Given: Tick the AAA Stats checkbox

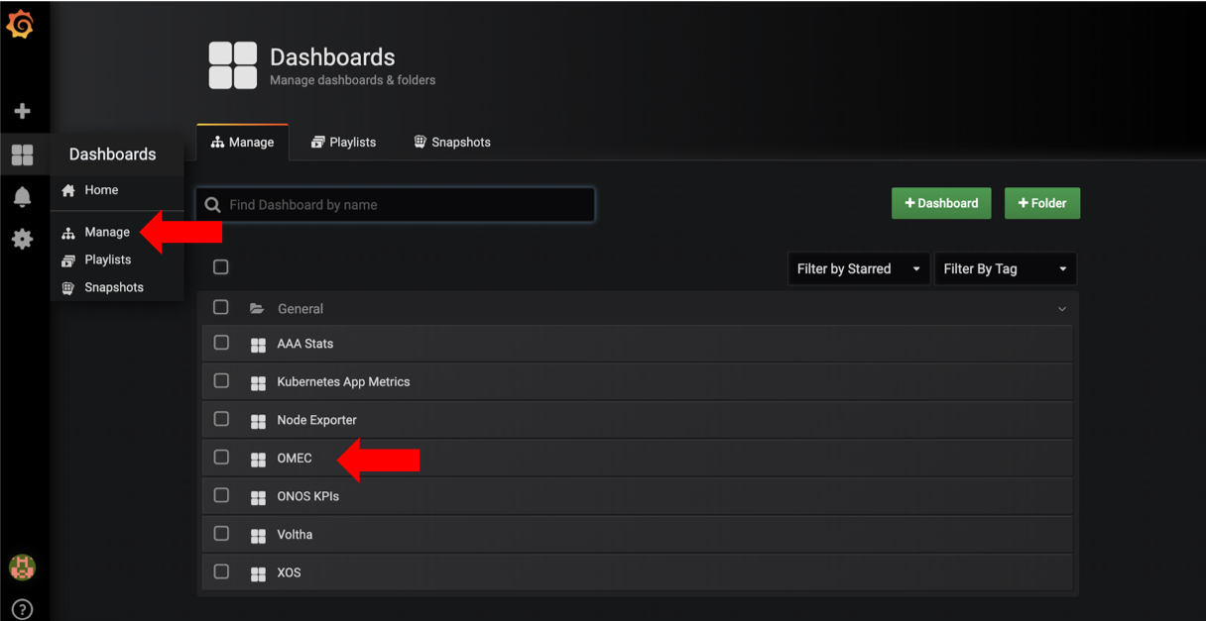Looking at the screenshot, I should tap(221, 343).
